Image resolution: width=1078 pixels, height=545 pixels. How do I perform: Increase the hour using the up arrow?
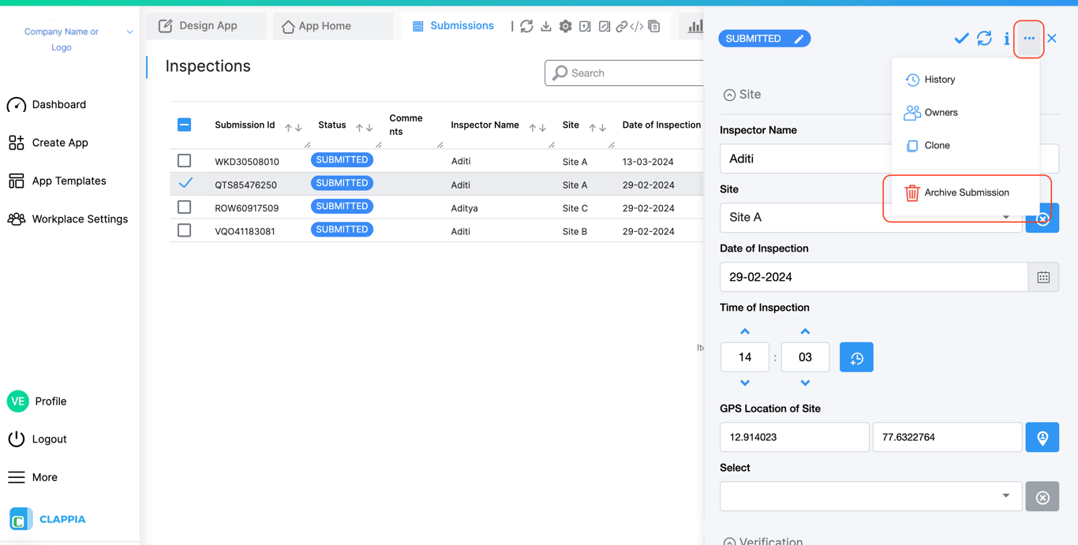(x=745, y=332)
